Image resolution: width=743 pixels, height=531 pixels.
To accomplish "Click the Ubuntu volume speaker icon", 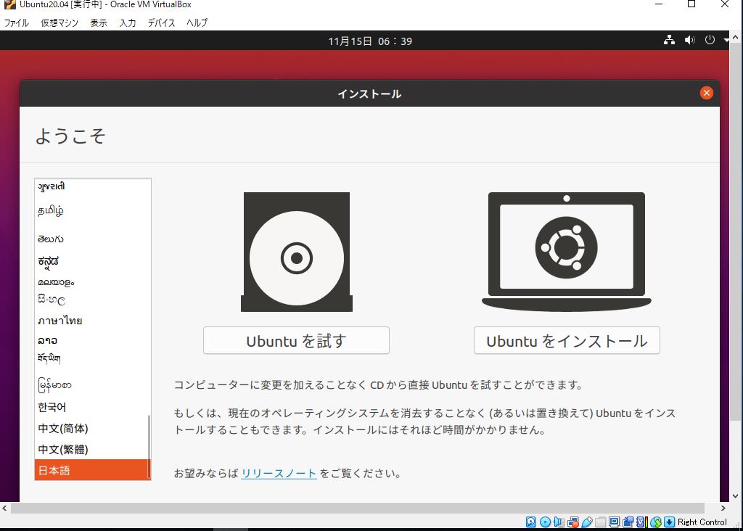I will coord(689,41).
